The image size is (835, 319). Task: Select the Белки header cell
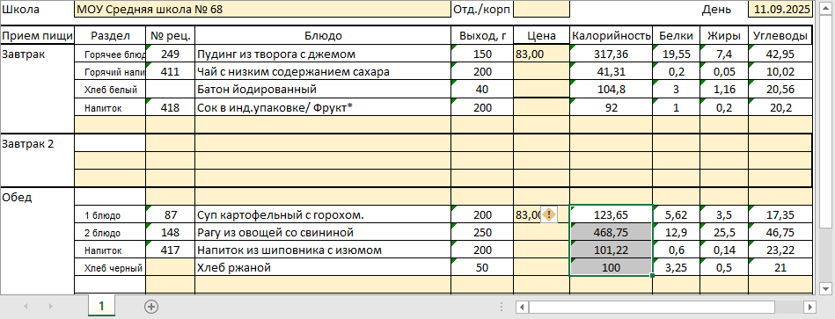[677, 36]
